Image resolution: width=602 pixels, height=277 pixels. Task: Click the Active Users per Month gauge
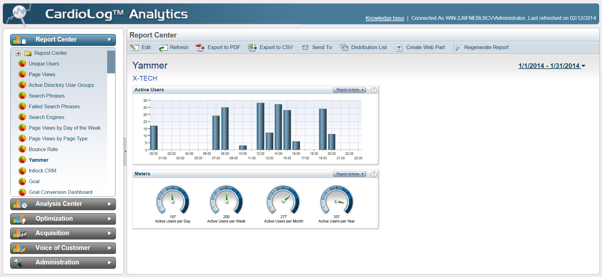(x=283, y=200)
